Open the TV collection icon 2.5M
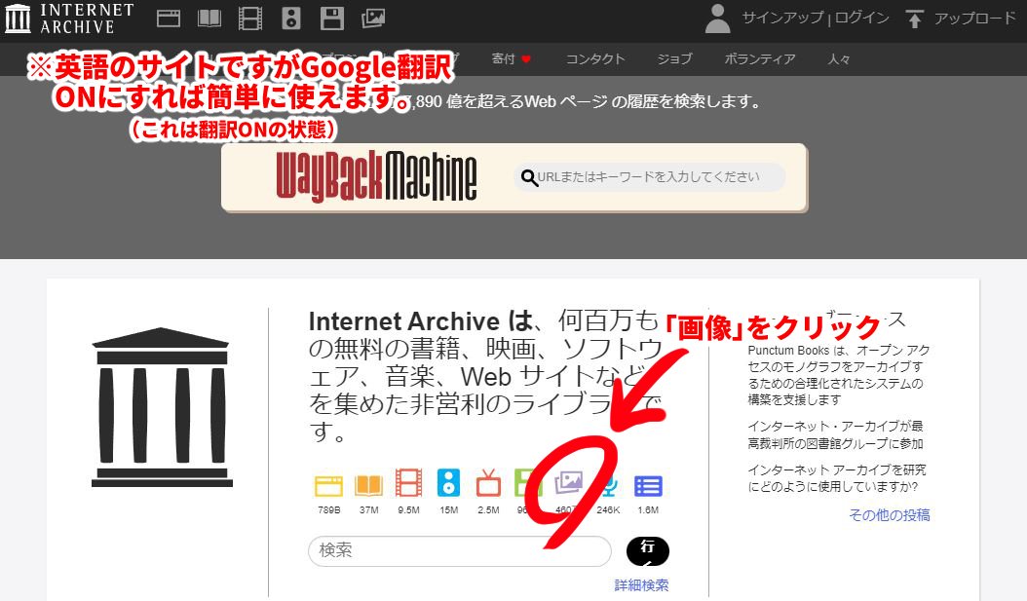 (x=488, y=483)
